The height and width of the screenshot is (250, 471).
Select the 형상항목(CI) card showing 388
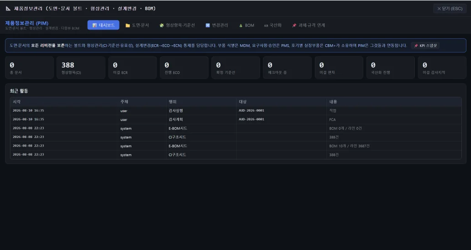(81, 67)
